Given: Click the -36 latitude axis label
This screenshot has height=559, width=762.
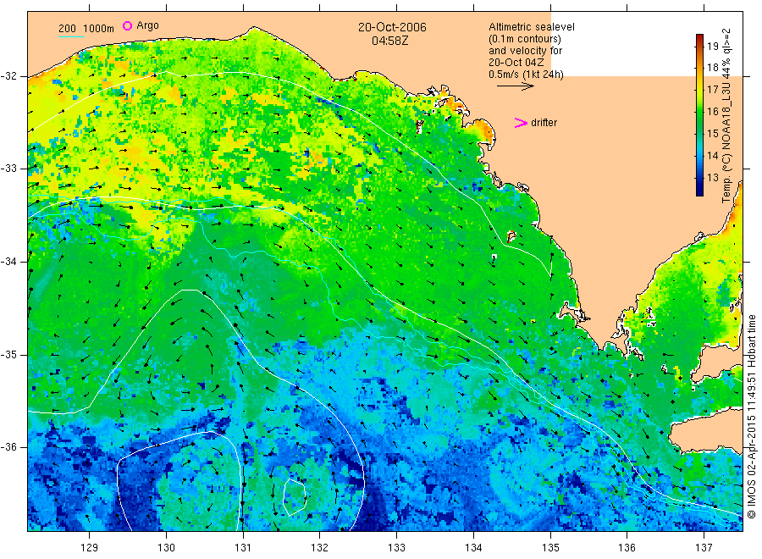Looking at the screenshot, I should click(8, 447).
